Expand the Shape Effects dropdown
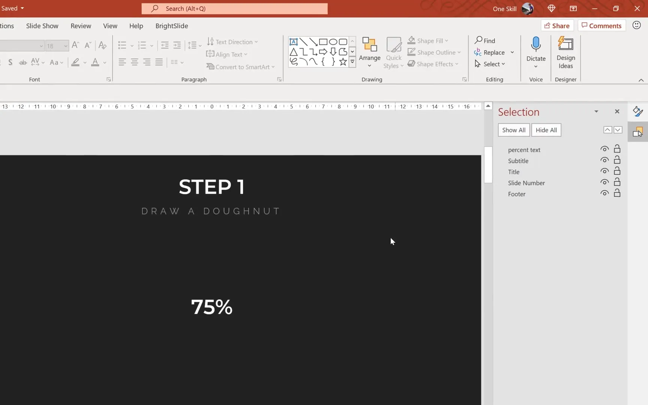Image resolution: width=648 pixels, height=405 pixels. coord(457,64)
